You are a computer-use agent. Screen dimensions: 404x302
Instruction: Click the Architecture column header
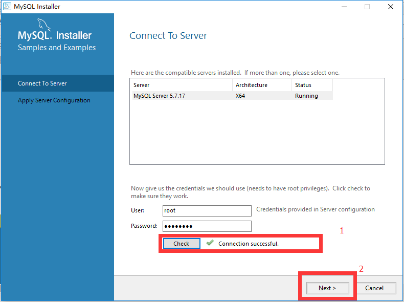(x=262, y=85)
